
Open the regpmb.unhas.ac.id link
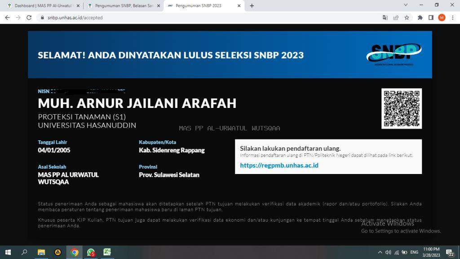(x=279, y=165)
